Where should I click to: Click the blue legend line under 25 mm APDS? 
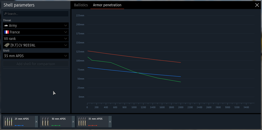(19, 126)
